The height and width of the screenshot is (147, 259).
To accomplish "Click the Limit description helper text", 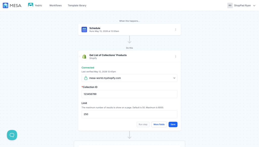I will click(123, 107).
